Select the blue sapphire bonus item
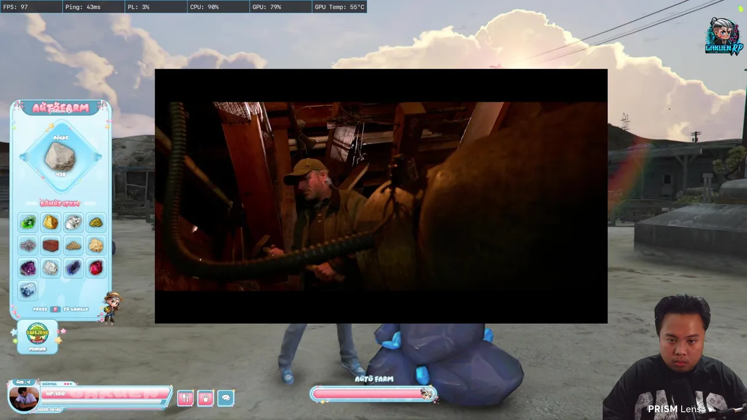 click(x=73, y=268)
